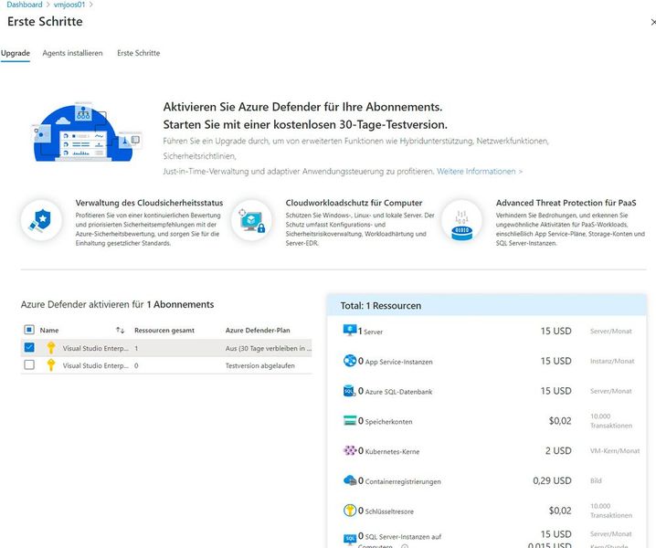Open the Dashboard breadcrumb link
The image size is (656, 548).
coord(25,5)
